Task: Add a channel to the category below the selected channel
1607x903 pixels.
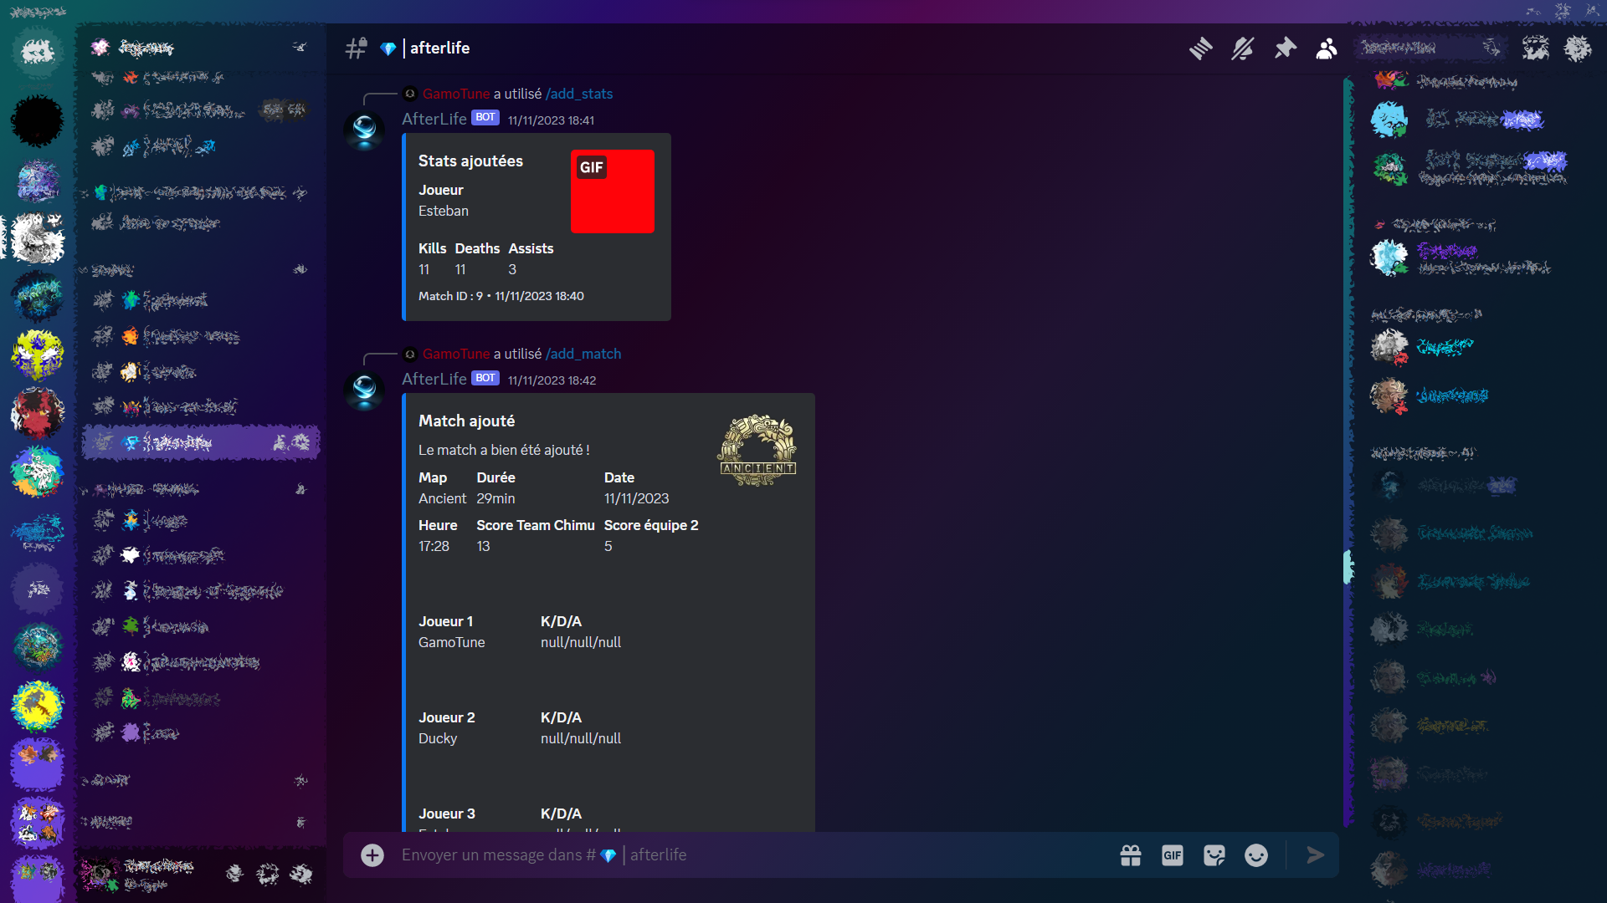Action: [x=300, y=489]
